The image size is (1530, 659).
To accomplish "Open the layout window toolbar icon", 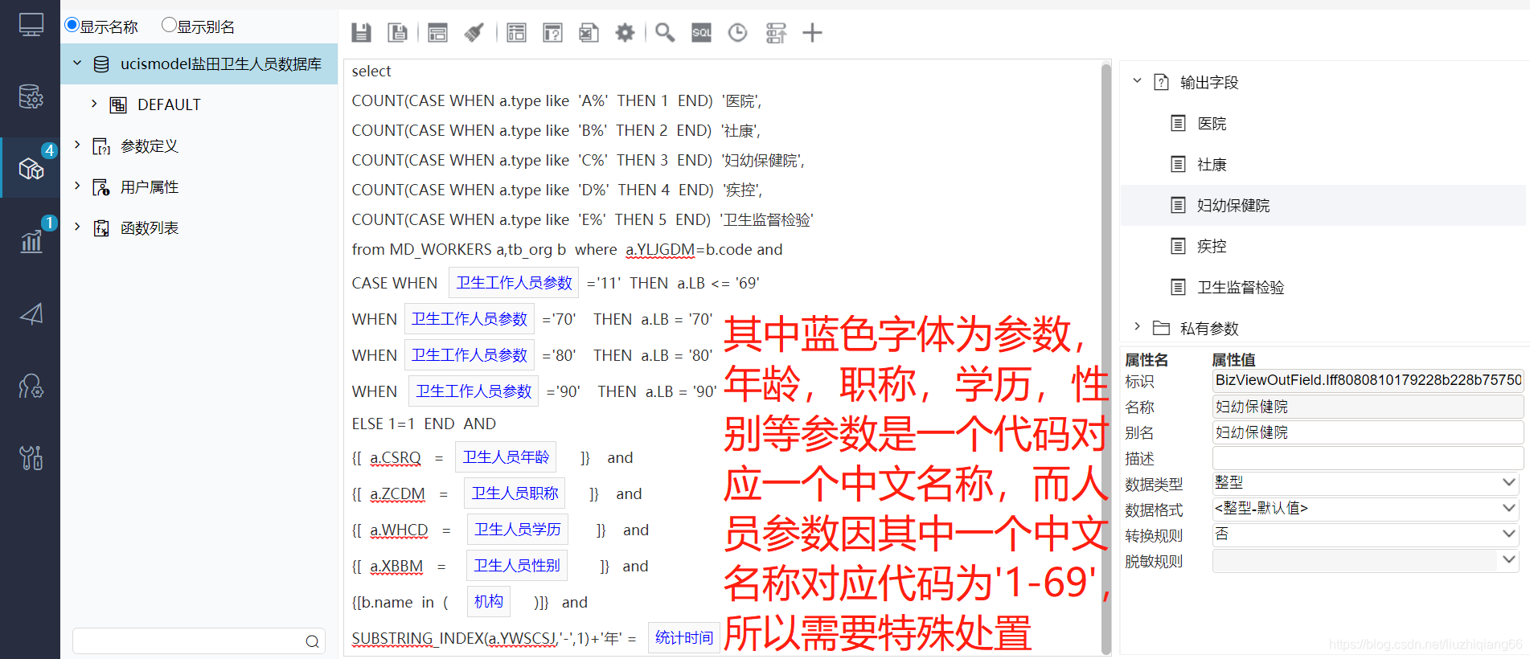I will click(x=437, y=33).
